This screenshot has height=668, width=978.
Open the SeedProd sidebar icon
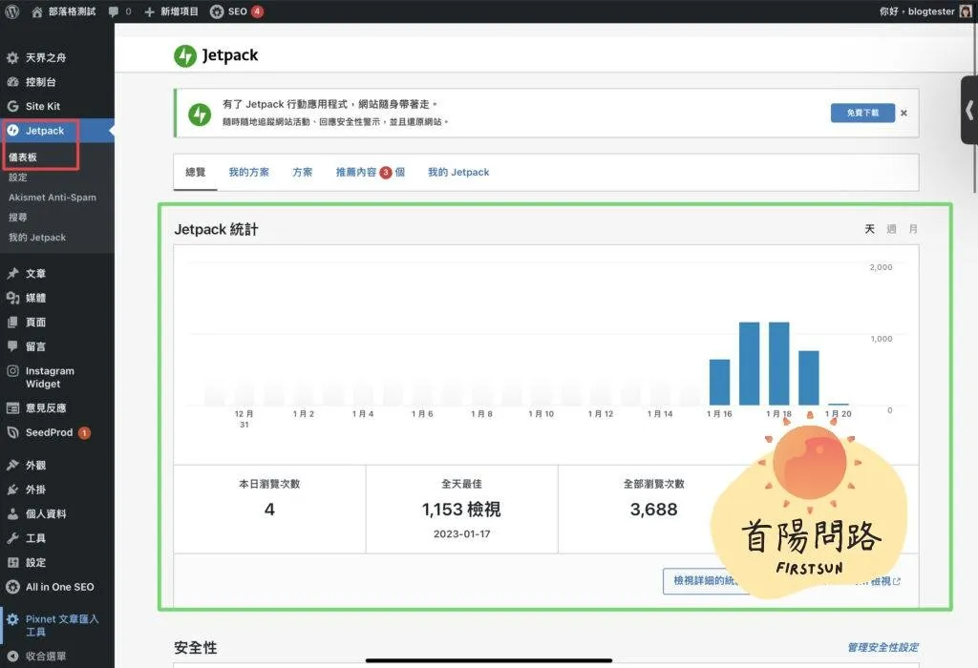12,432
